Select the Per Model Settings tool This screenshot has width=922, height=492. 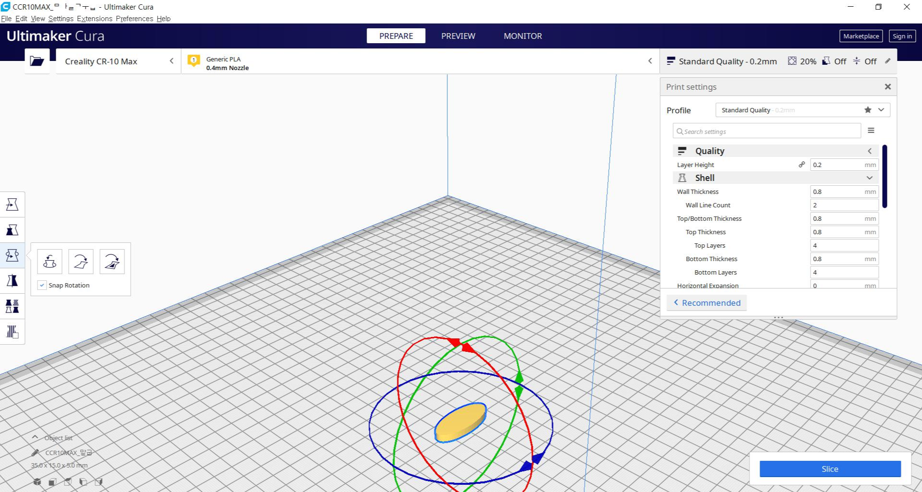point(12,306)
